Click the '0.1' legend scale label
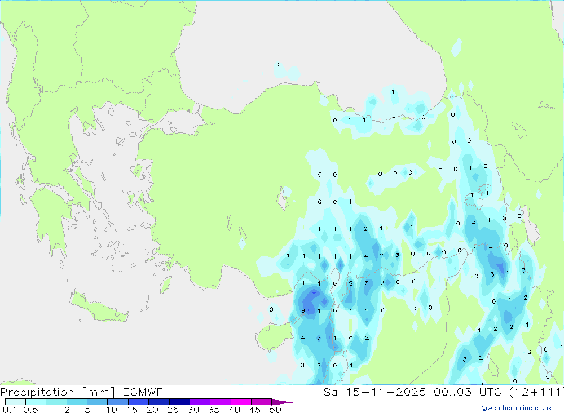This screenshot has width=564, height=413. click(x=10, y=410)
